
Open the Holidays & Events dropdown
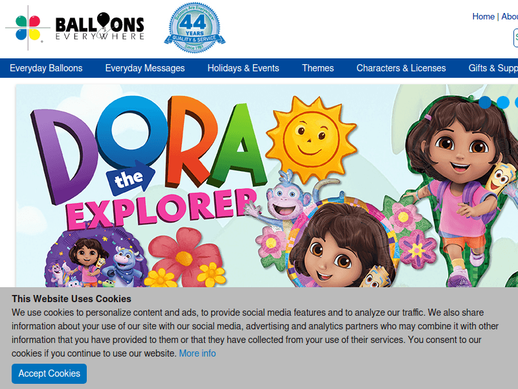coord(243,68)
